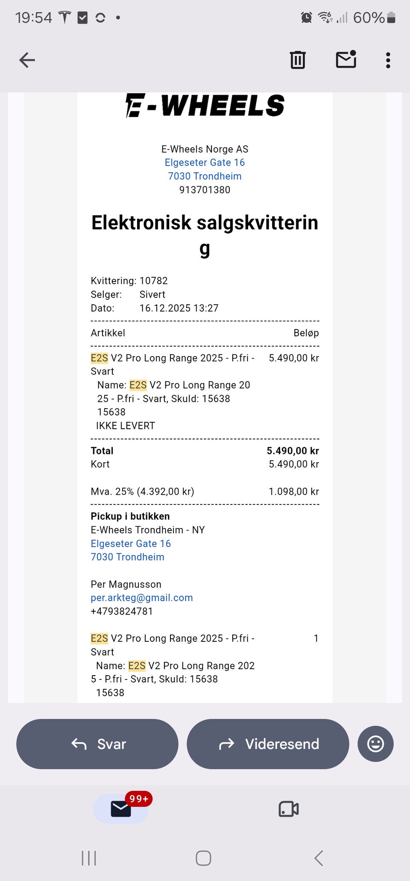The width and height of the screenshot is (410, 881).
Task: Tap the Android system back chevron
Action: 319,858
